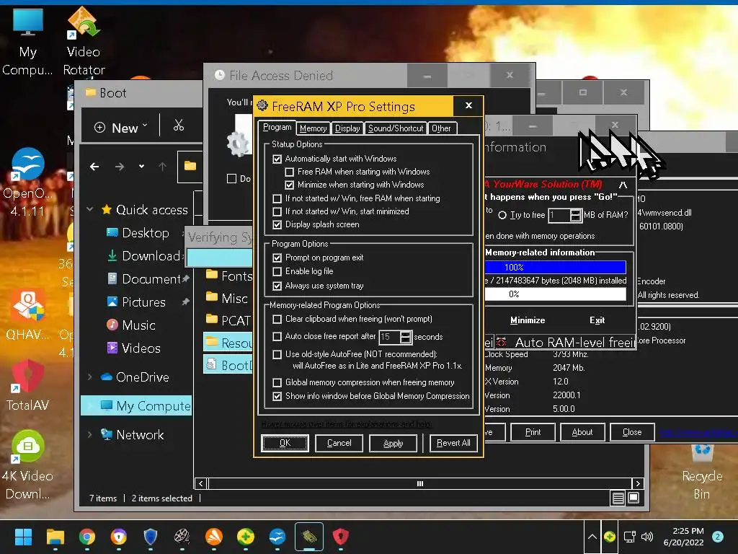Launch Chrome from the taskbar
Screen dimensions: 738x554
pos(86,537)
